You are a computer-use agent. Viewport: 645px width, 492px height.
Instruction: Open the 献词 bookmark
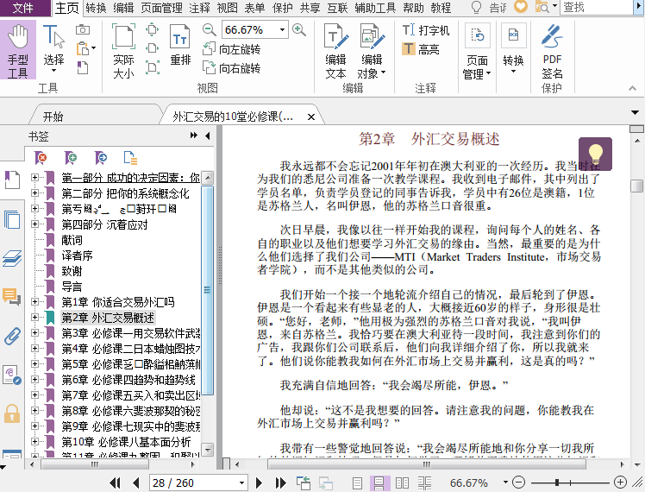point(72,240)
